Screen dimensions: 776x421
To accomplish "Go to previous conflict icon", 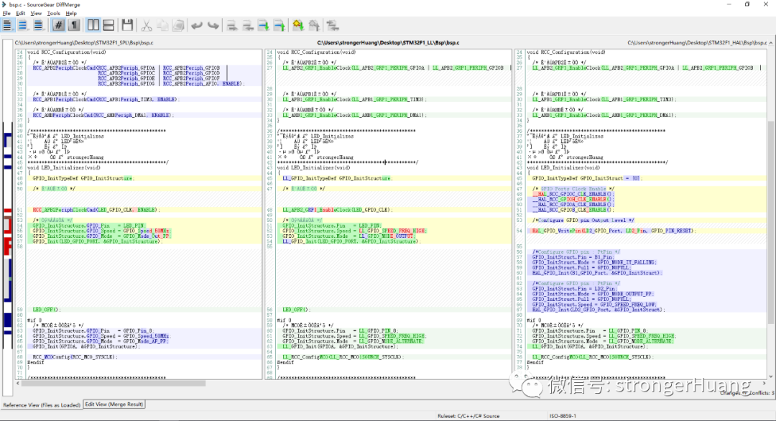I will pyautogui.click(x=314, y=25).
